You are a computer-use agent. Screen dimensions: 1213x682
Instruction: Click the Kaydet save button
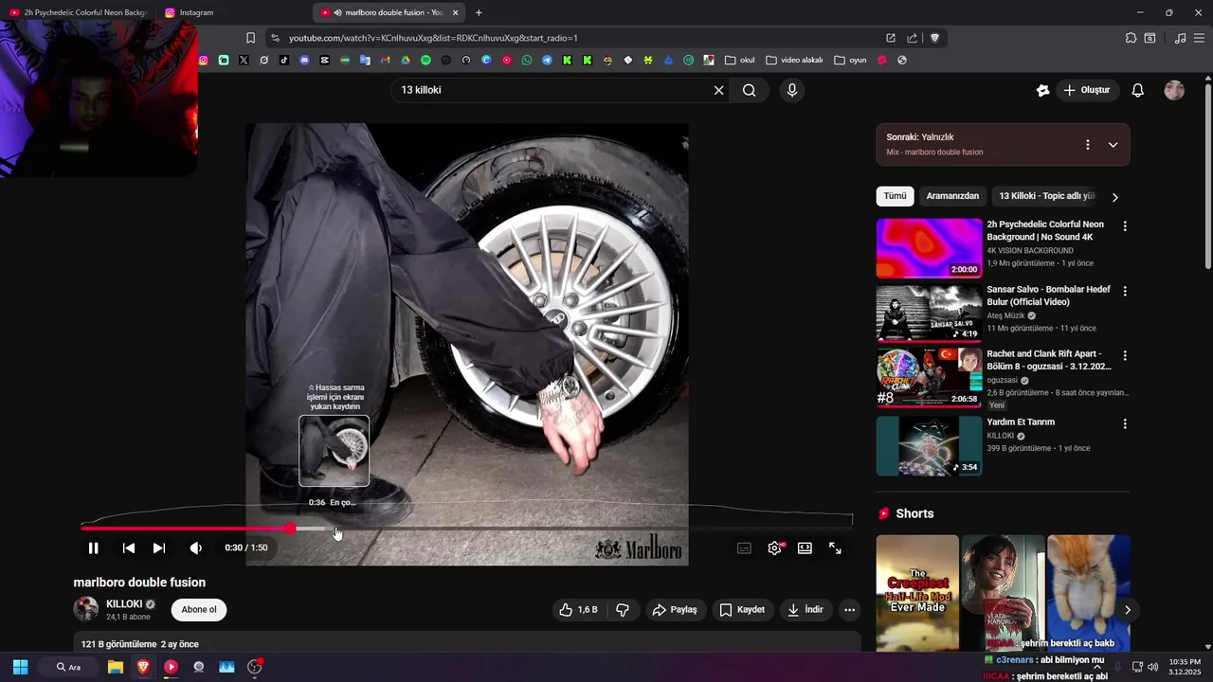coord(742,610)
